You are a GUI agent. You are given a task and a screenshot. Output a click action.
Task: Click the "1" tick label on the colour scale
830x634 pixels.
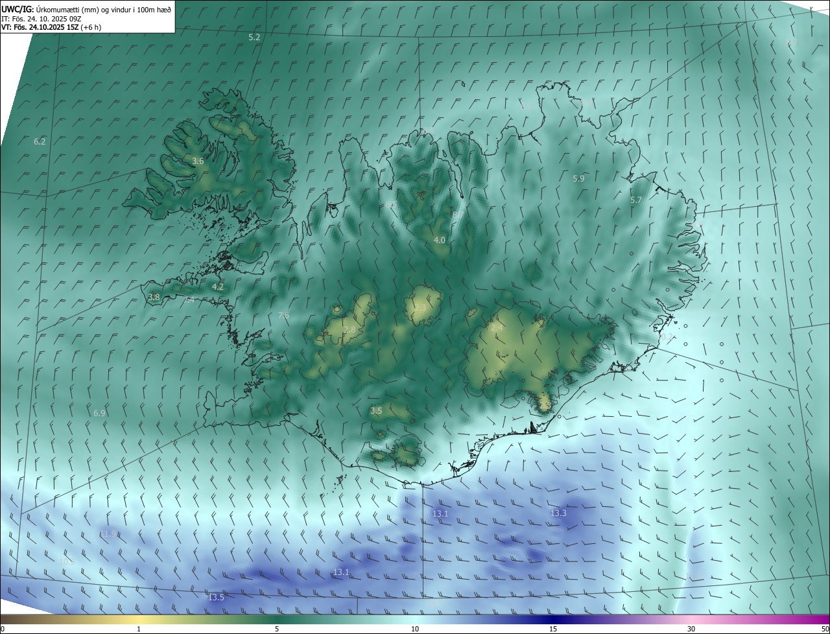pyautogui.click(x=139, y=629)
